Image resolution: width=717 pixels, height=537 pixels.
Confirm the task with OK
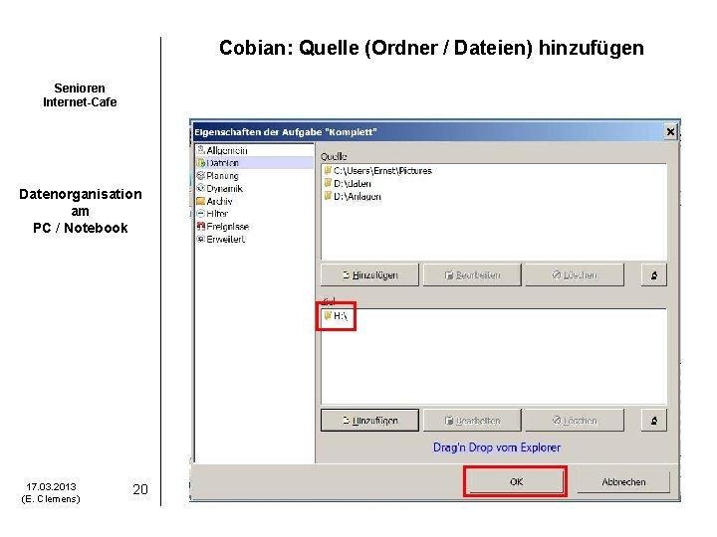coord(516,481)
